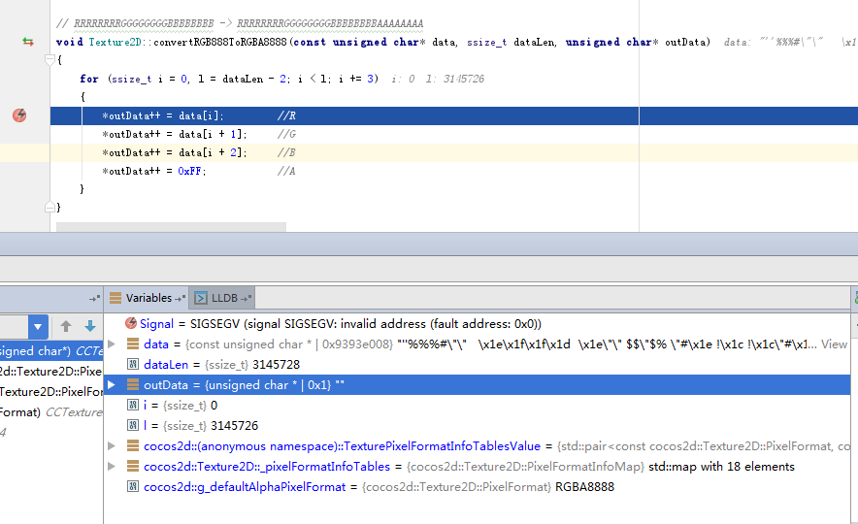Expand the data variable node
Viewport: 858px width, 524px height.
pyautogui.click(x=112, y=344)
